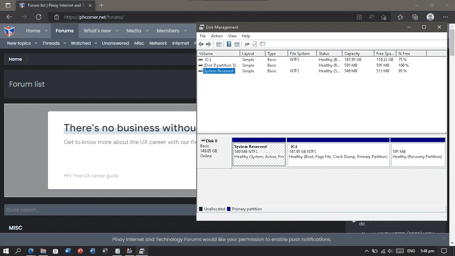This screenshot has width=455, height=256.
Task: Refresh the phcorner page
Action: [39, 17]
